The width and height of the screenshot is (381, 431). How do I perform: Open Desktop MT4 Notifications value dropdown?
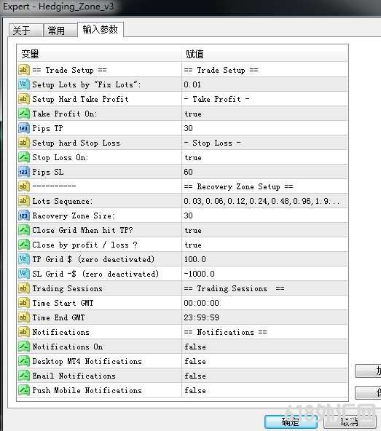coord(264,361)
